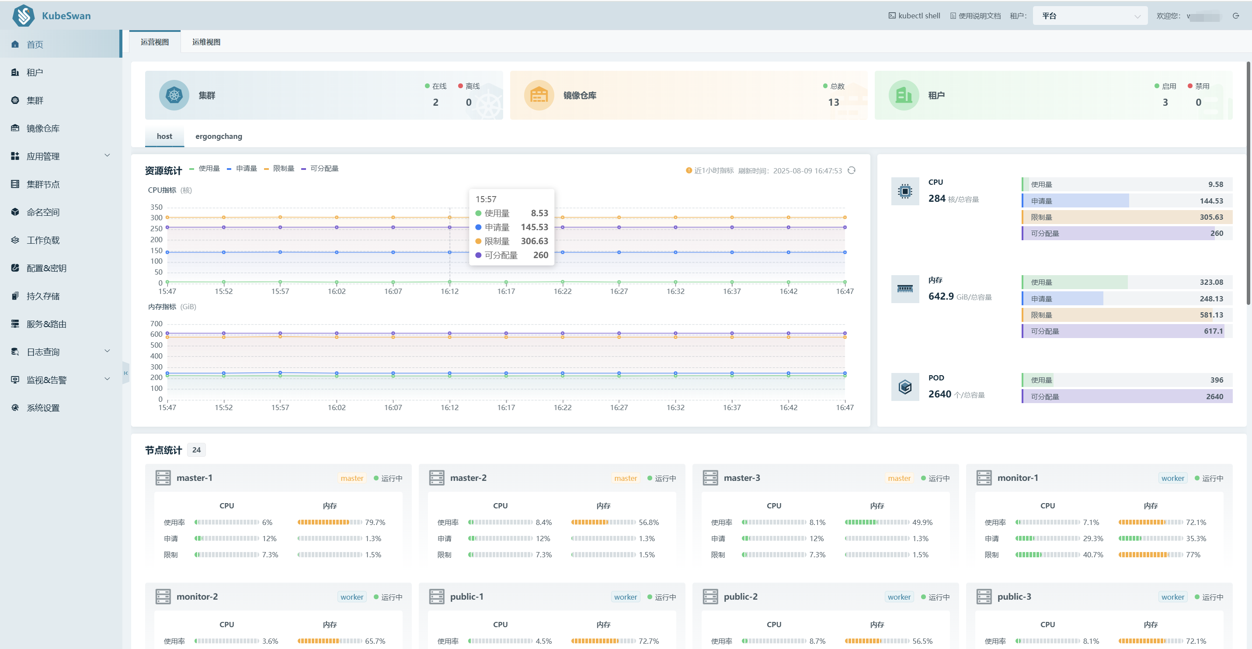The width and height of the screenshot is (1252, 649).
Task: Click the 租户 card building icon
Action: click(904, 95)
